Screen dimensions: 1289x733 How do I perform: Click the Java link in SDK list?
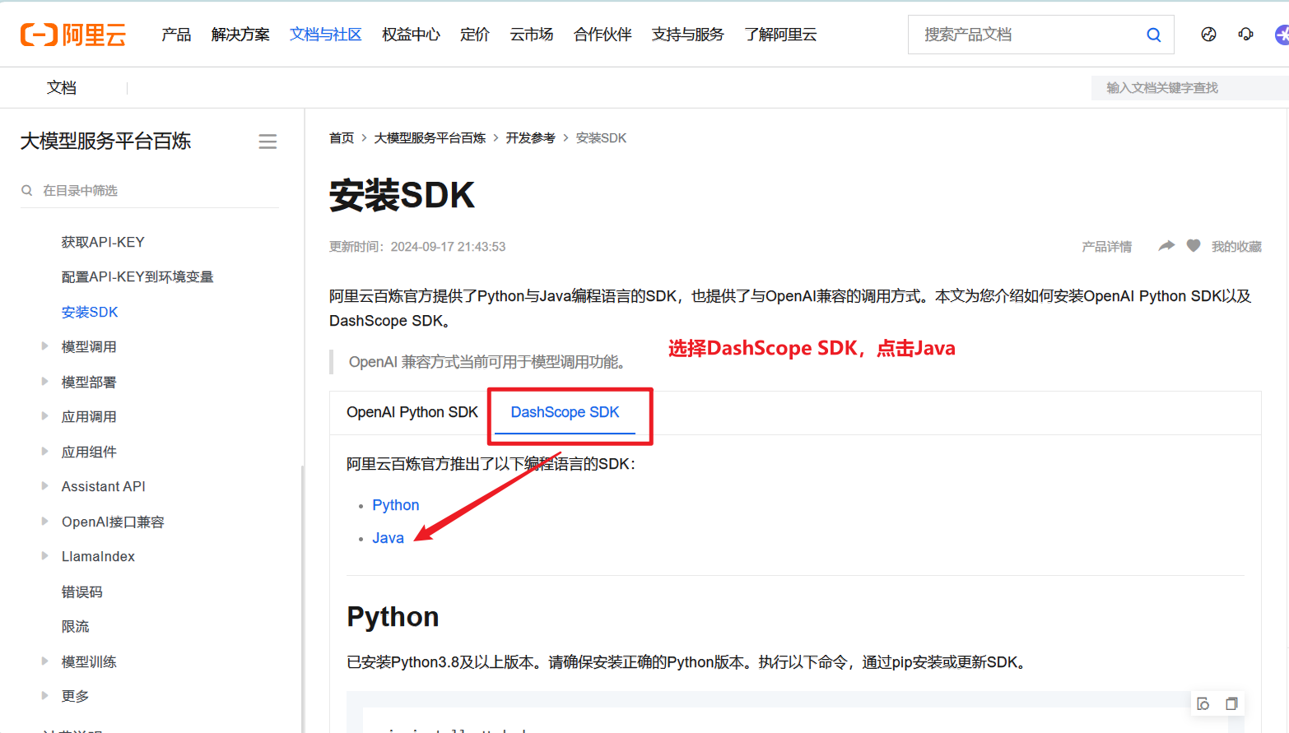pyautogui.click(x=388, y=538)
